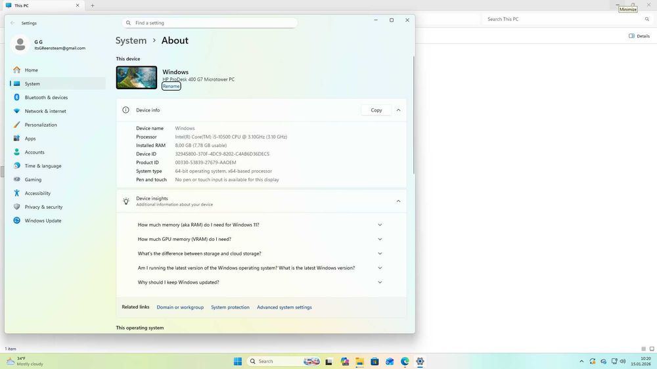Screen dimensions: 657x369
Task: Click the Settings back arrow
Action: point(12,23)
